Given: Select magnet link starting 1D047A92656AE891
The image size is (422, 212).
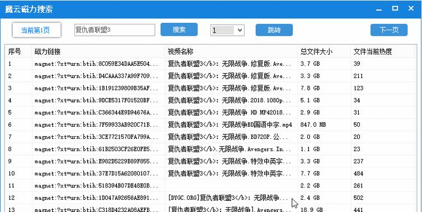Looking at the screenshot, I should tap(96, 198).
